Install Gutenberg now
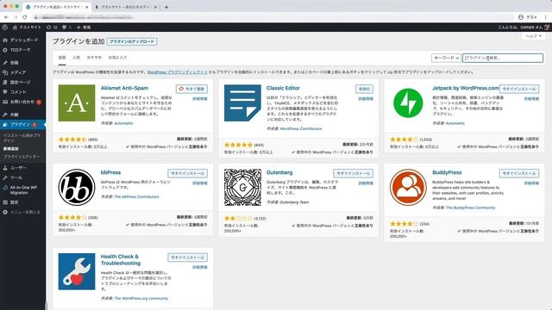Viewport: 552px width, 310px height. (x=354, y=173)
